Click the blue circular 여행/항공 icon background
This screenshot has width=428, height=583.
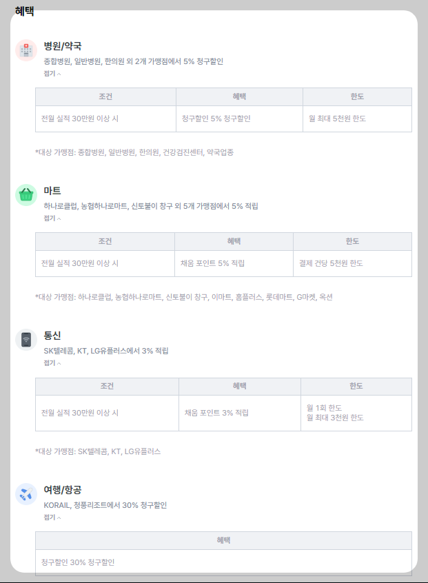[26, 492]
